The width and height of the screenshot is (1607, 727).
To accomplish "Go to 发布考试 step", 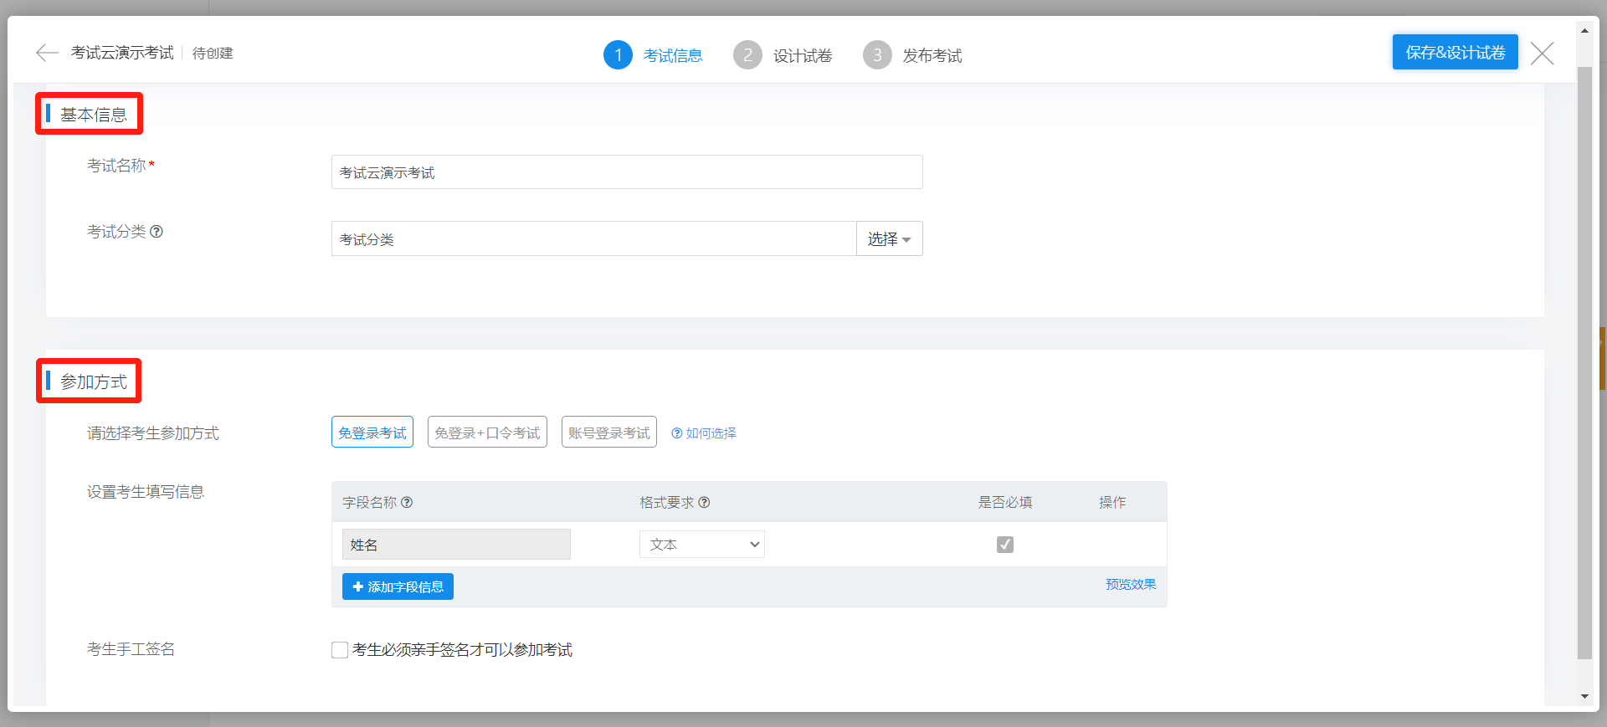I will tap(932, 56).
